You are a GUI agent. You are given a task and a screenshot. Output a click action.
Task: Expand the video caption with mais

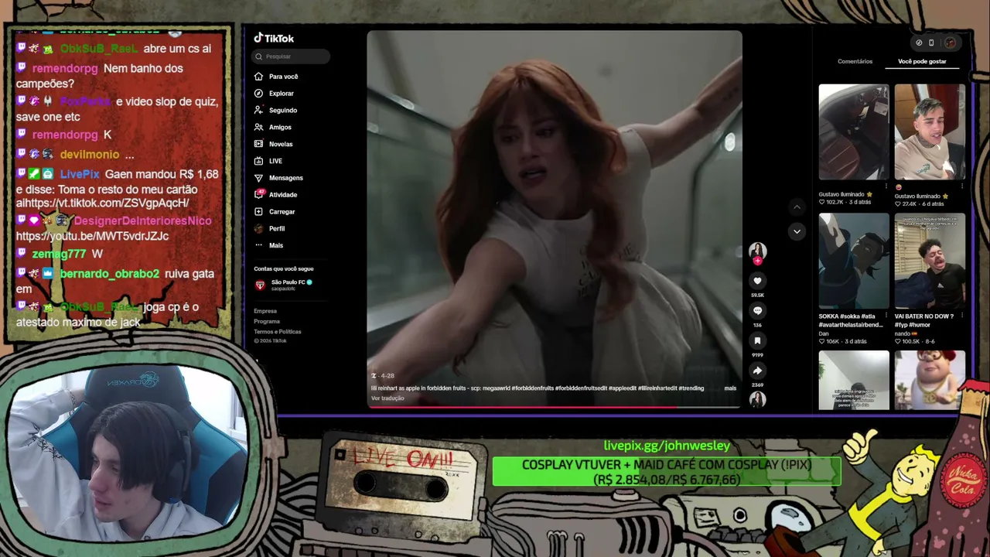tap(730, 388)
